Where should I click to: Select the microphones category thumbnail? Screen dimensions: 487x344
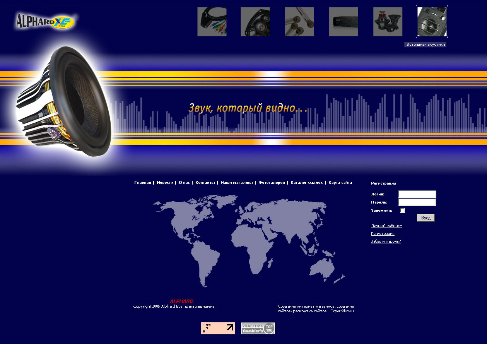299,22
